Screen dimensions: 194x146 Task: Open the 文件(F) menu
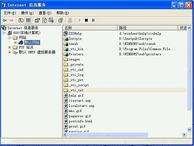[x=9, y=13]
